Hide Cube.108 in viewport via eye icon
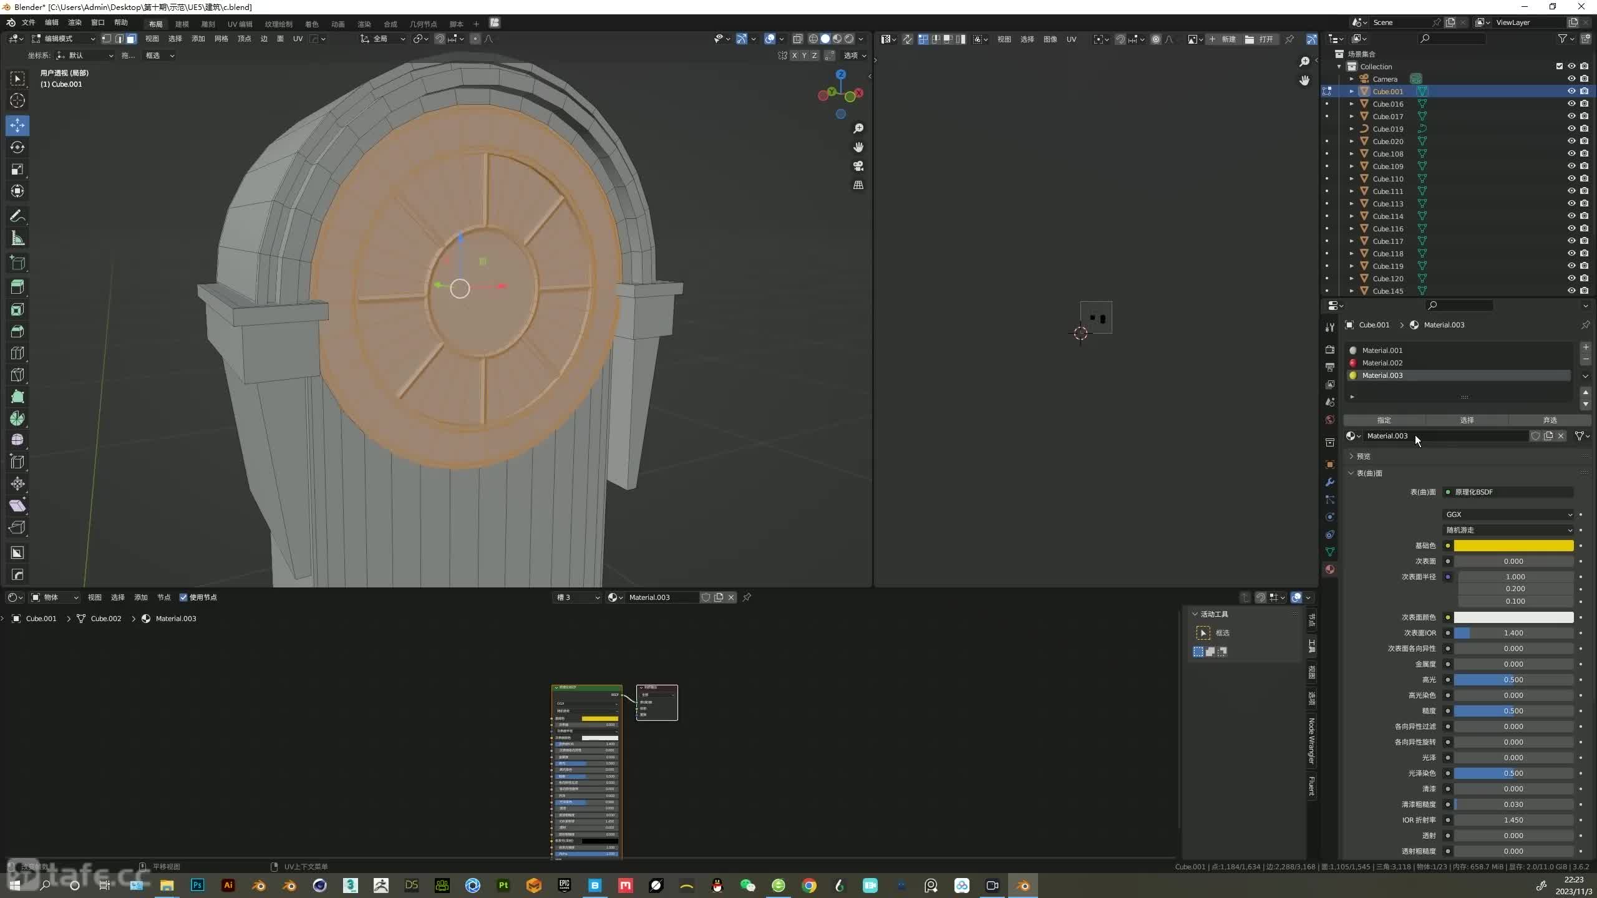1597x898 pixels. pyautogui.click(x=1571, y=153)
